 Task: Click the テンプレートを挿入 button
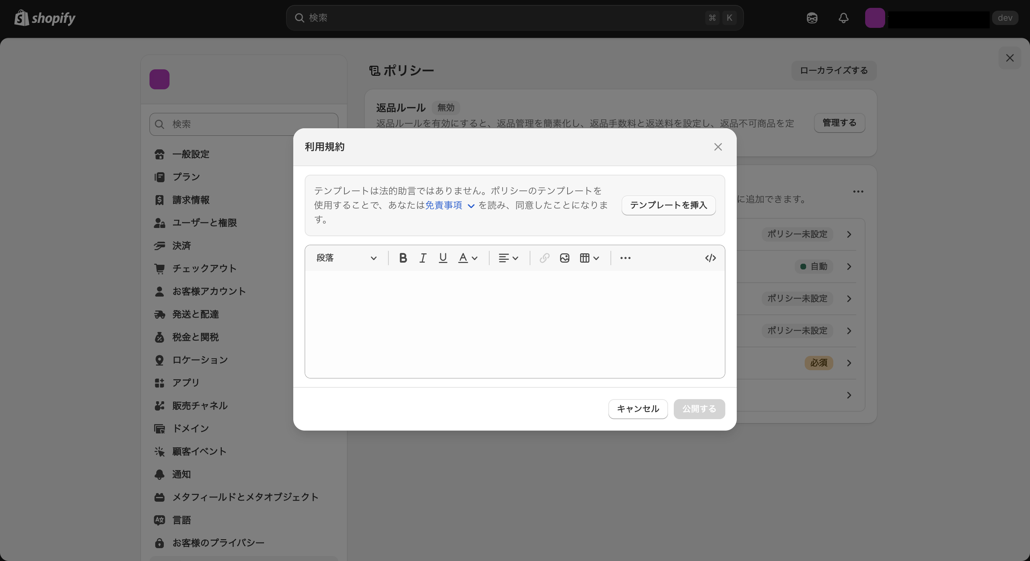click(668, 205)
